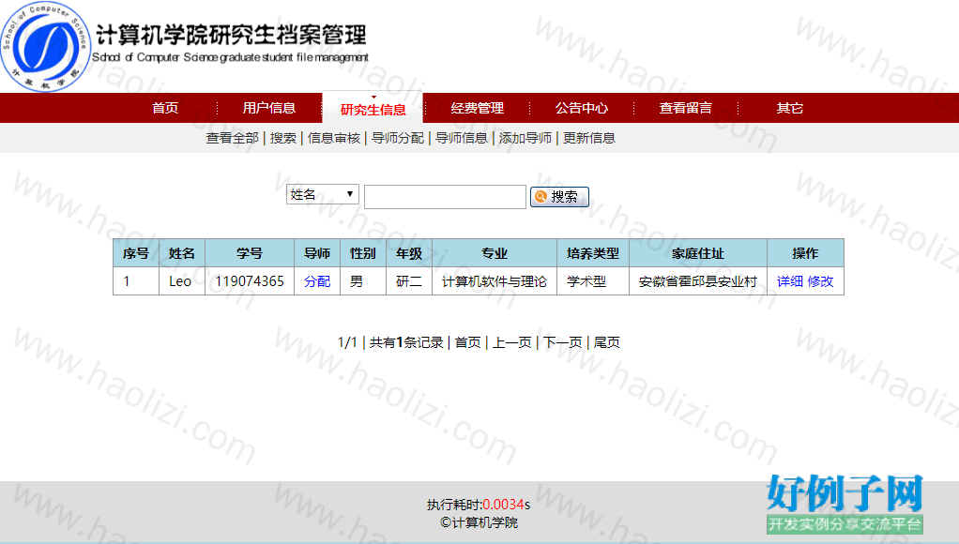Click the 执行耗时 0.0034s footer text

point(479,505)
